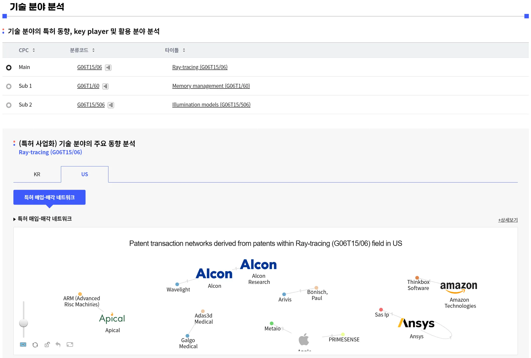Switch to the KR tab
Screen dimensions: 531x358
click(x=37, y=174)
